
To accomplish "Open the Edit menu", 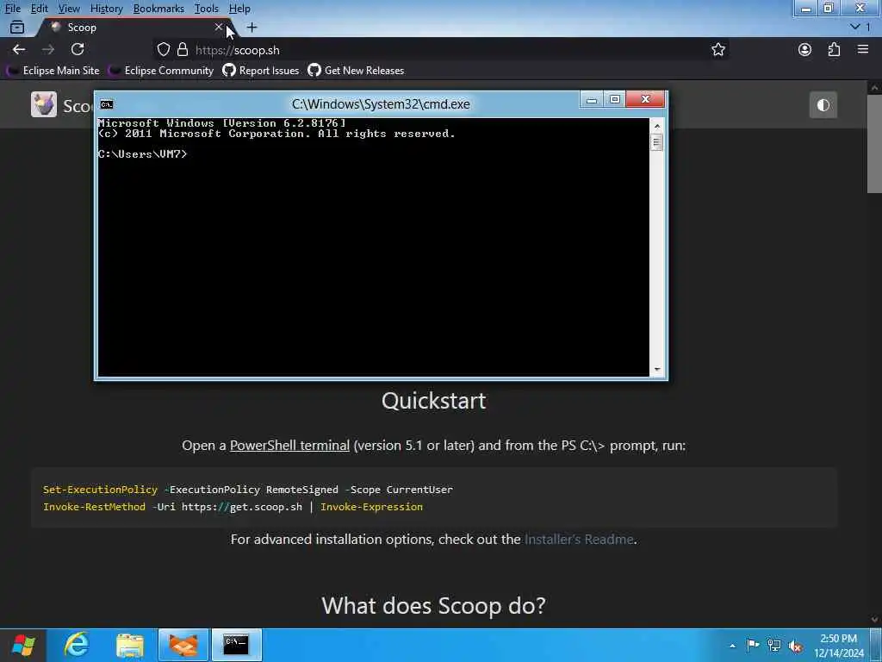I will (39, 9).
